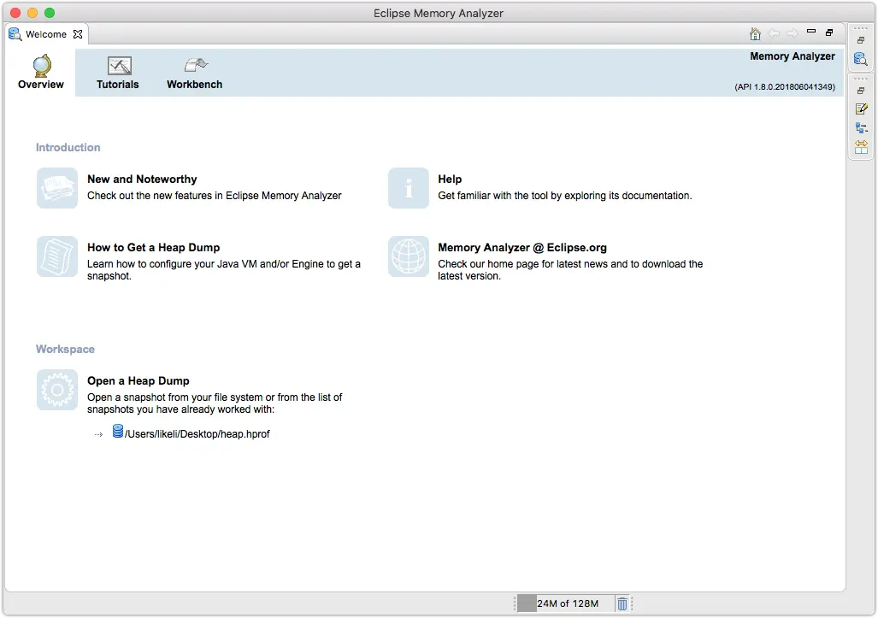Click the Eclipse.org globe icon
Screen dimensions: 878x618
tap(408, 256)
